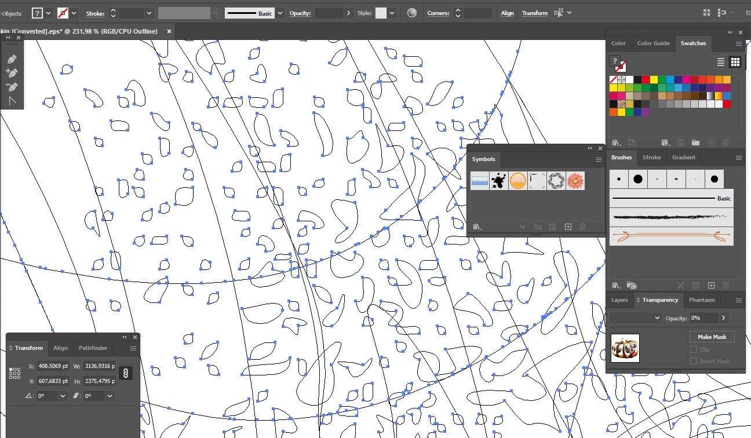
Task: Click Remove Brush Stroke icon
Action: coord(681,285)
